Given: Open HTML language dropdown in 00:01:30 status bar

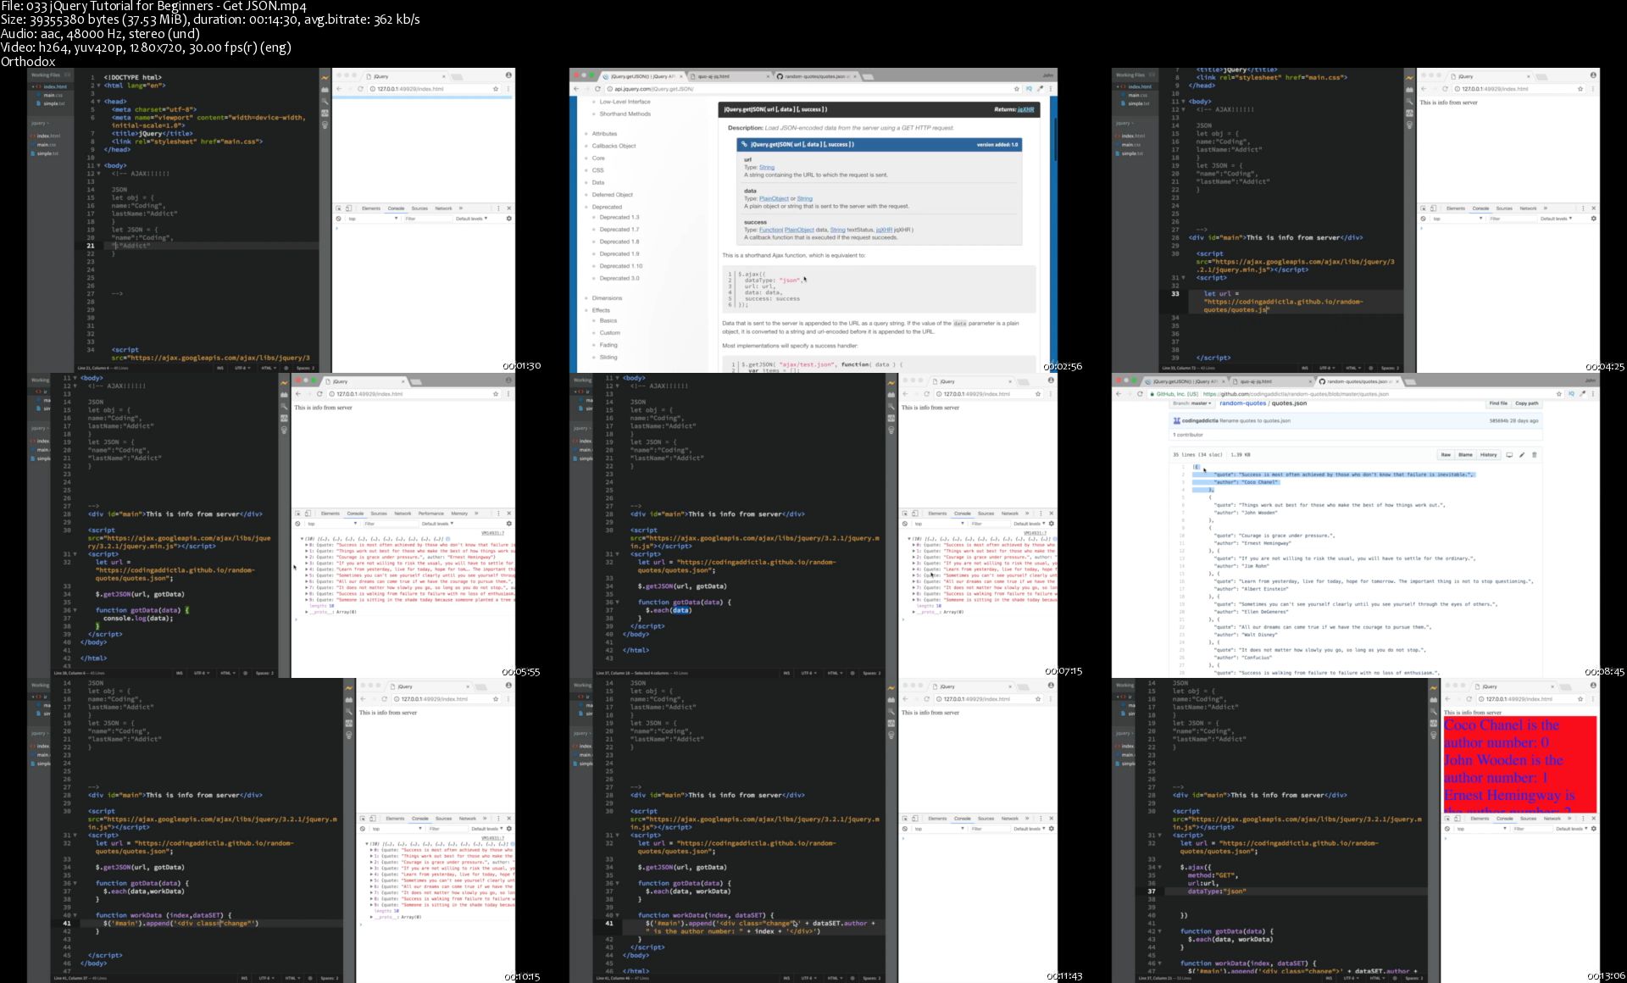Looking at the screenshot, I should click(x=268, y=368).
